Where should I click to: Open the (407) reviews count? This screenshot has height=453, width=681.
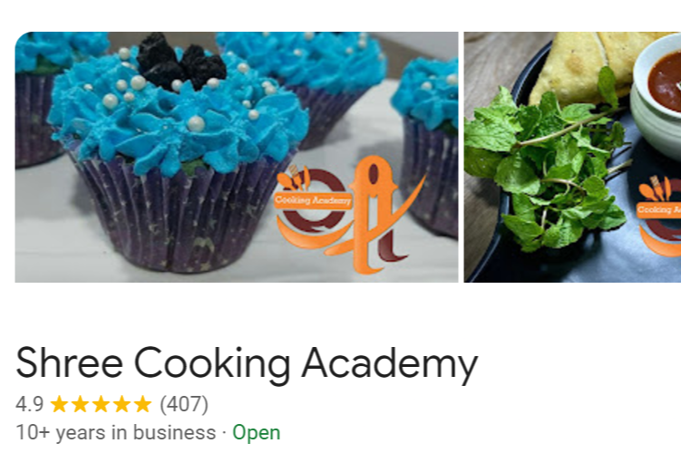pos(184,404)
